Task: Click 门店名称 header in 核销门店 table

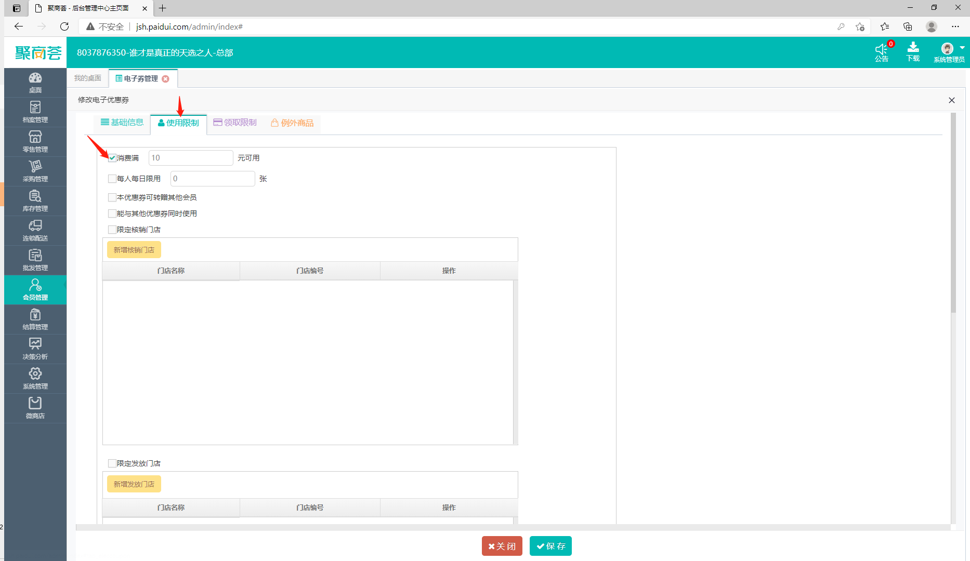Action: tap(171, 271)
